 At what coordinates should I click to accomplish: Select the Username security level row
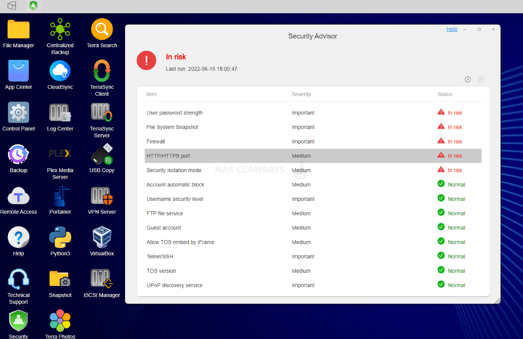tap(313, 199)
